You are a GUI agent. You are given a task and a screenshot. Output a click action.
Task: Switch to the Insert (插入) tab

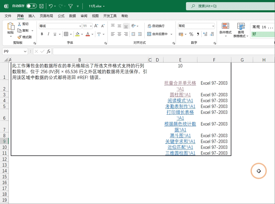32,16
